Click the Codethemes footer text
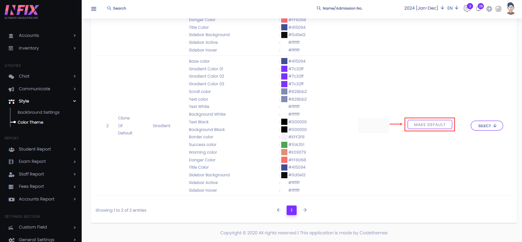522x242 pixels. pyautogui.click(x=374, y=233)
